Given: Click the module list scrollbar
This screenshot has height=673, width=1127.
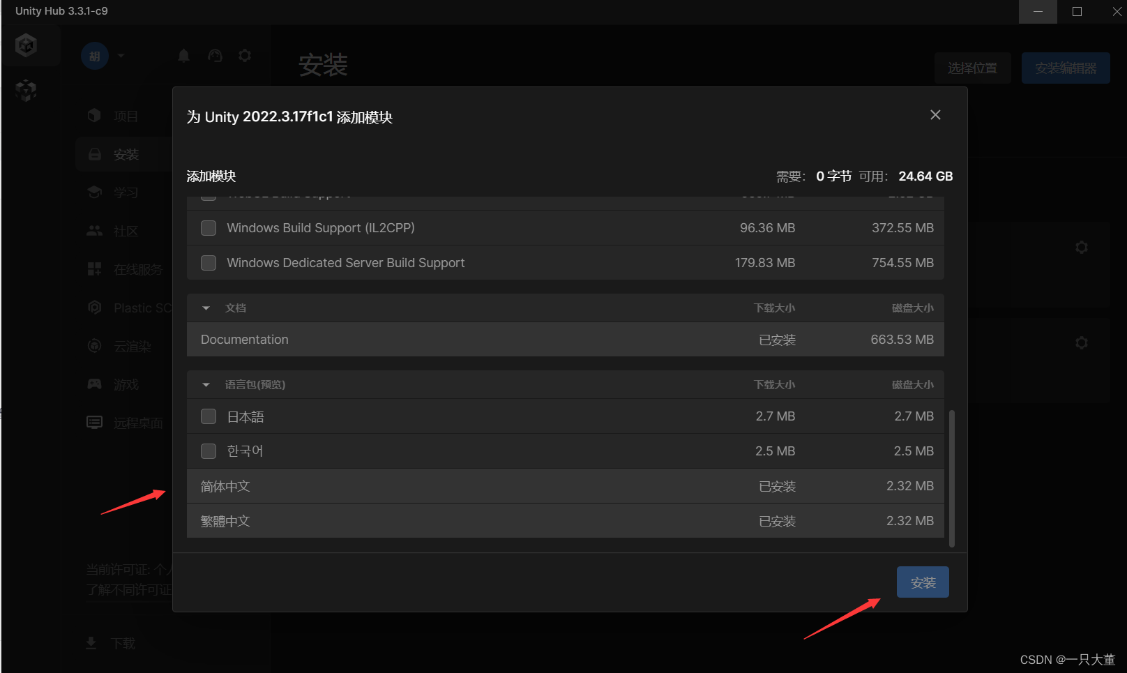Looking at the screenshot, I should [952, 478].
